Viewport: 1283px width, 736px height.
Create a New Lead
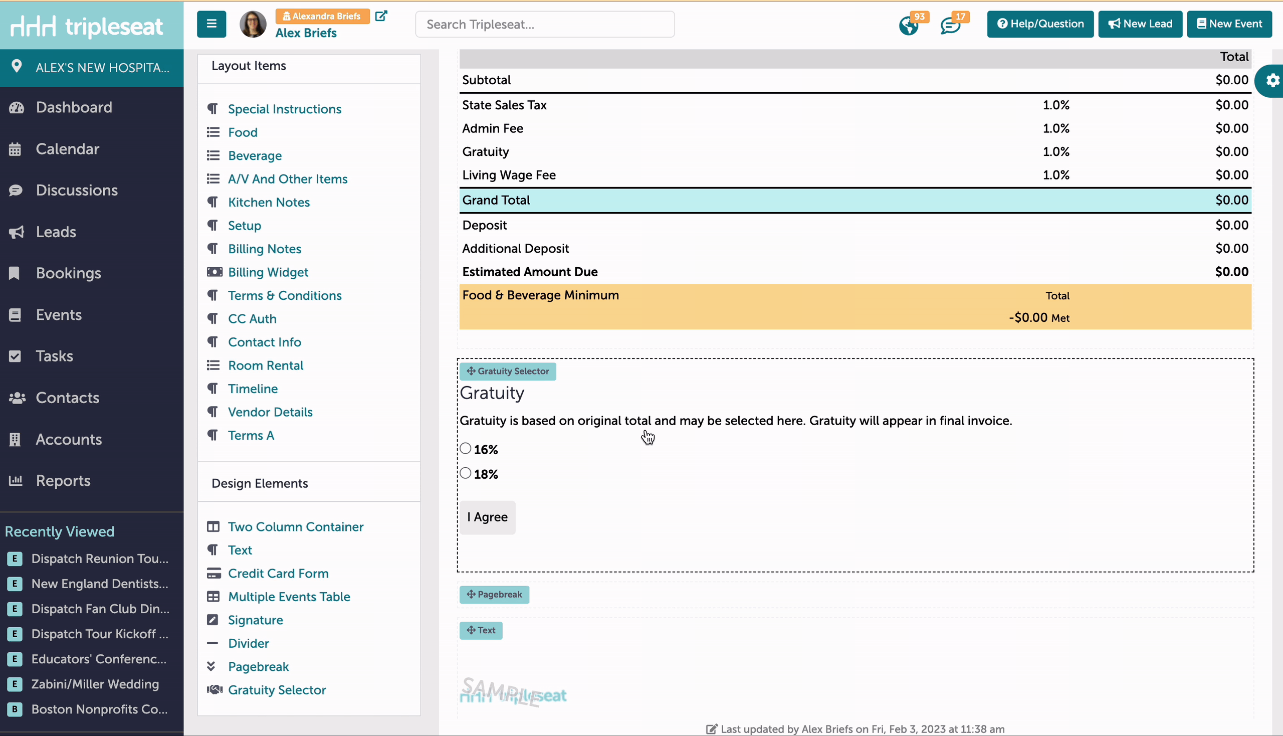pos(1140,24)
